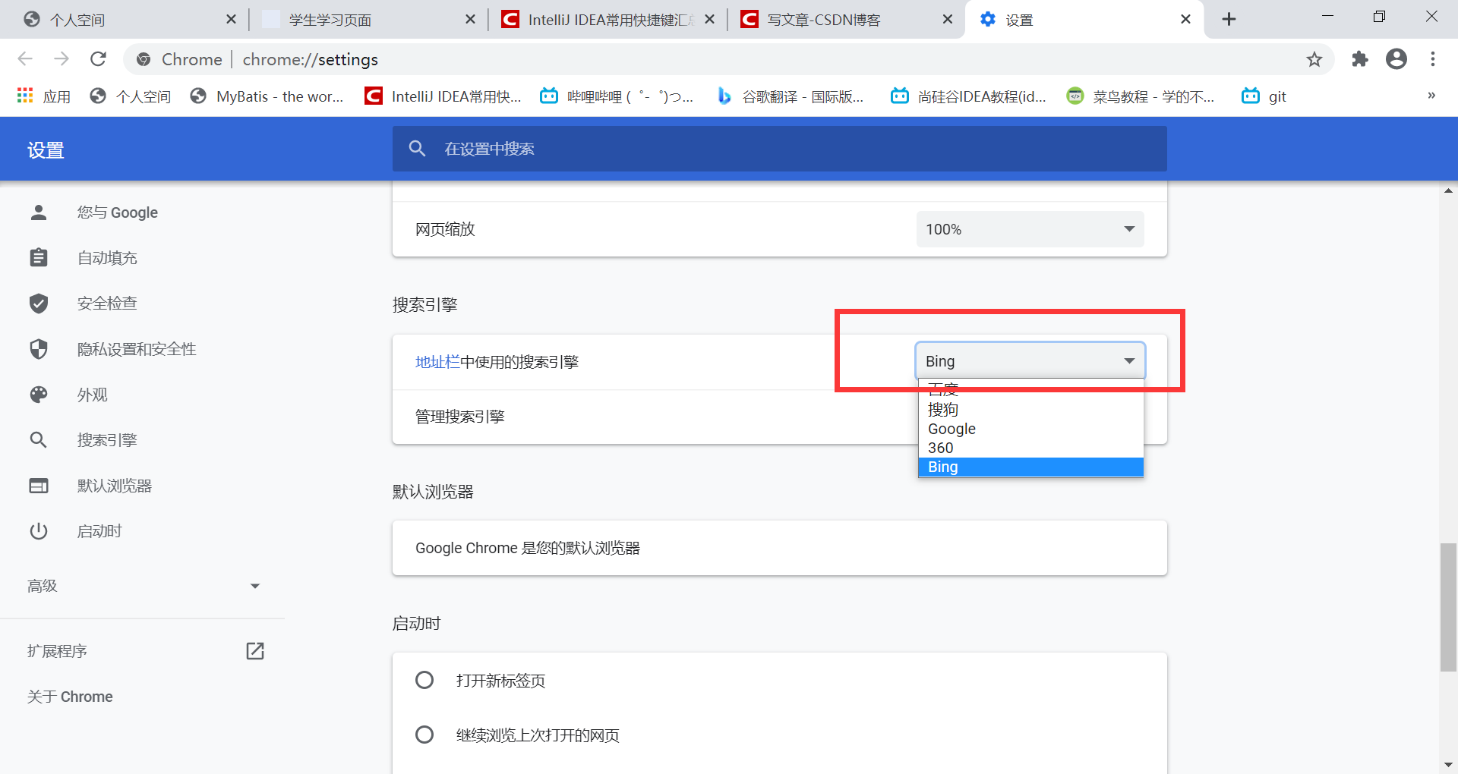Click palette icon beside 外观
The width and height of the screenshot is (1458, 774).
coord(39,395)
